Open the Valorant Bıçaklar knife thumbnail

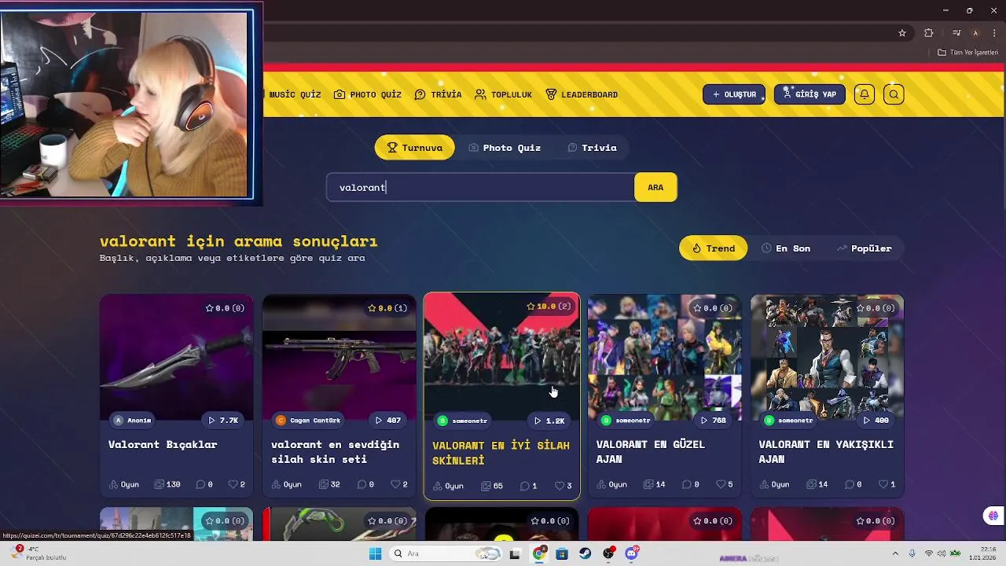176,358
